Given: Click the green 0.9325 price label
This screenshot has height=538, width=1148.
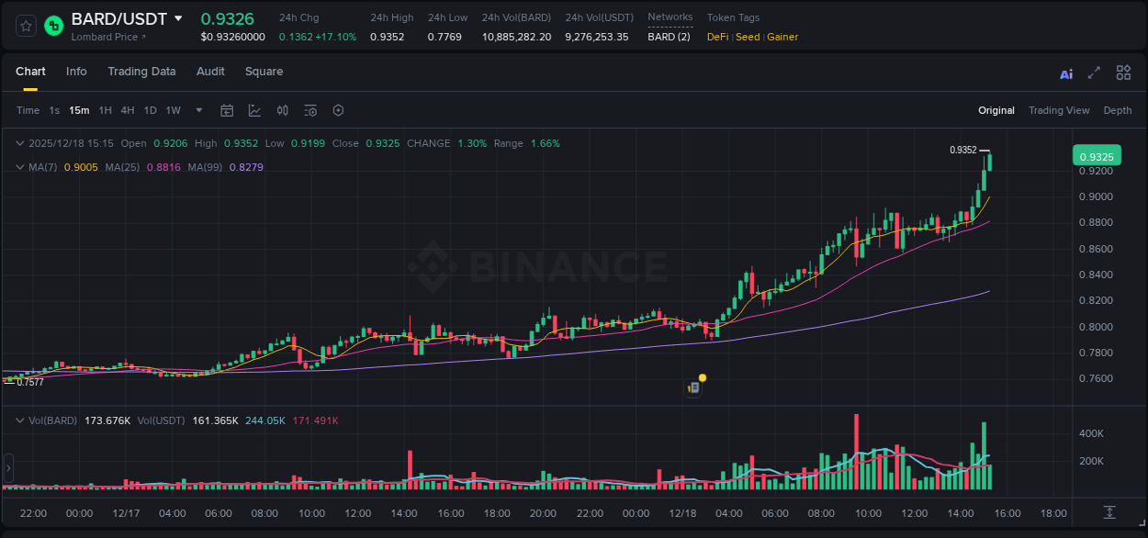Looking at the screenshot, I should [1097, 156].
